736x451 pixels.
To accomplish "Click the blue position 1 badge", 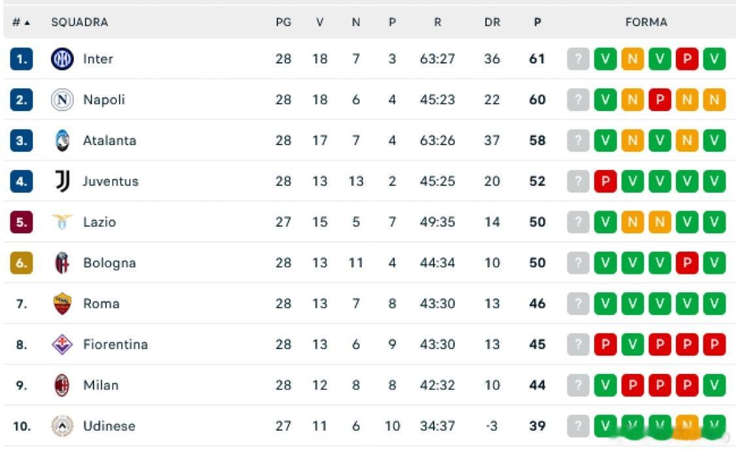I will click(22, 59).
